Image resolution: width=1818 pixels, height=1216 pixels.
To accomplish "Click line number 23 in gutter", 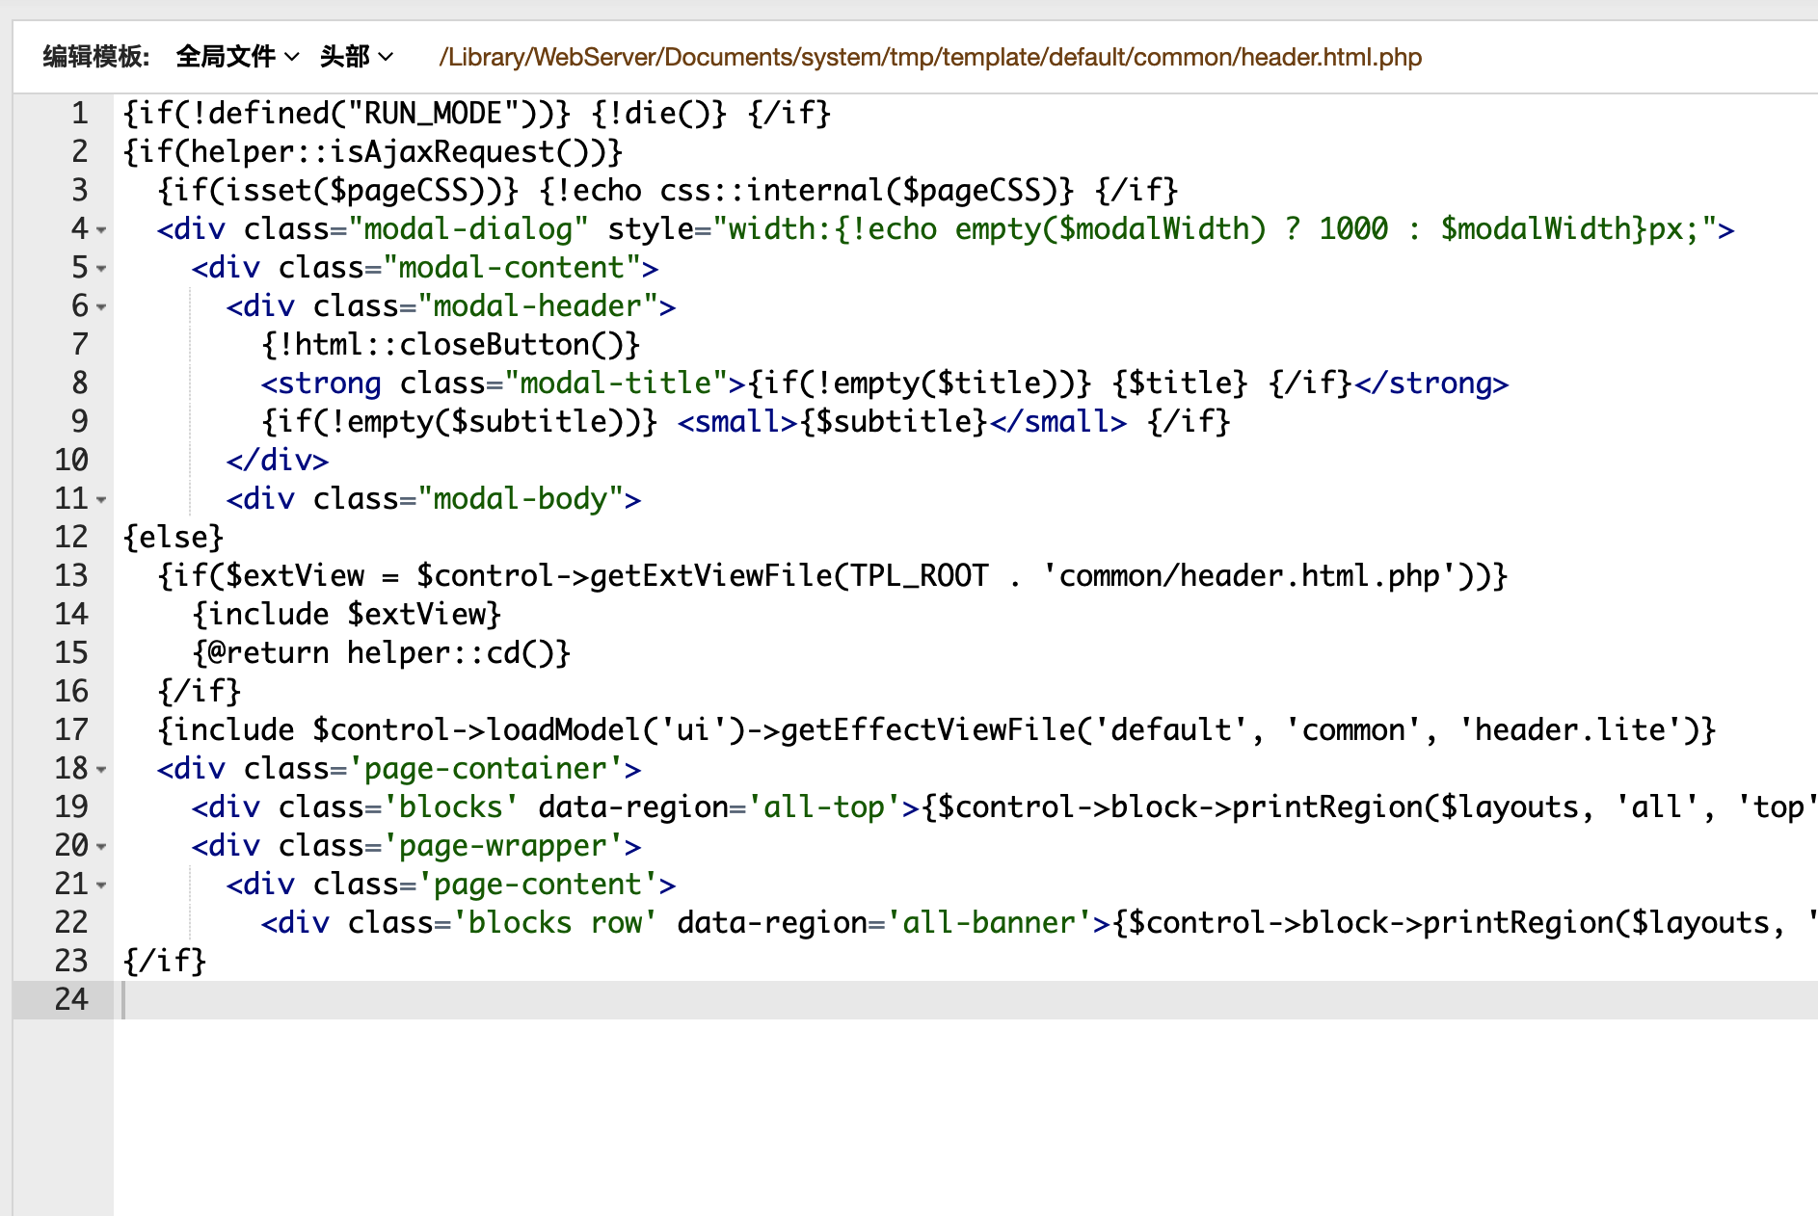I will pos(71,961).
